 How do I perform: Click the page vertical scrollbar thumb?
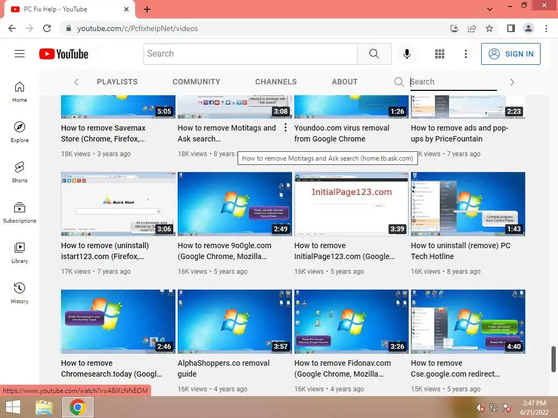point(554,359)
